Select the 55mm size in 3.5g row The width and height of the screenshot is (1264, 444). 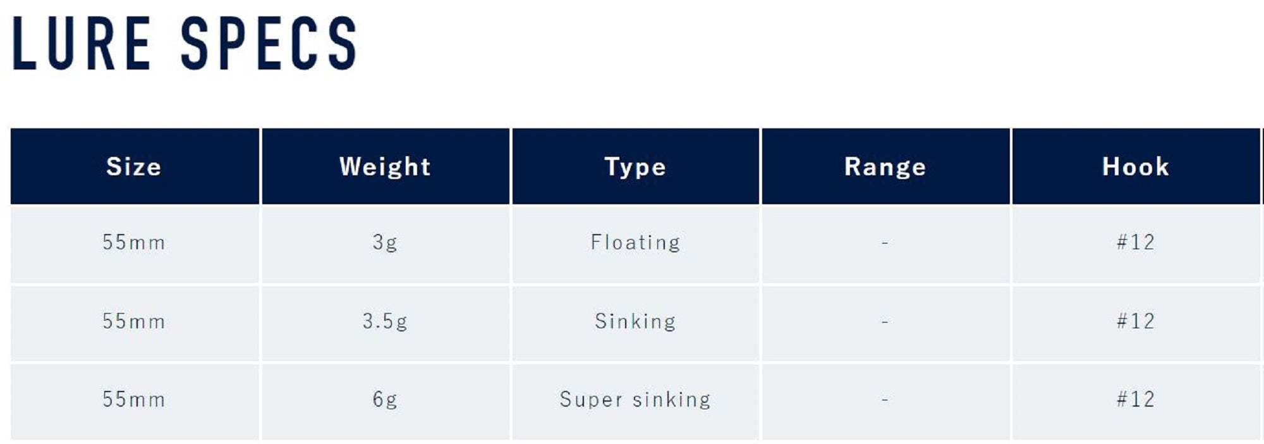(134, 321)
